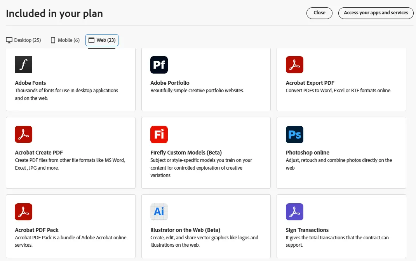The height and width of the screenshot is (261, 416).
Task: Click the Adobe Portfolio title
Action: (x=170, y=83)
